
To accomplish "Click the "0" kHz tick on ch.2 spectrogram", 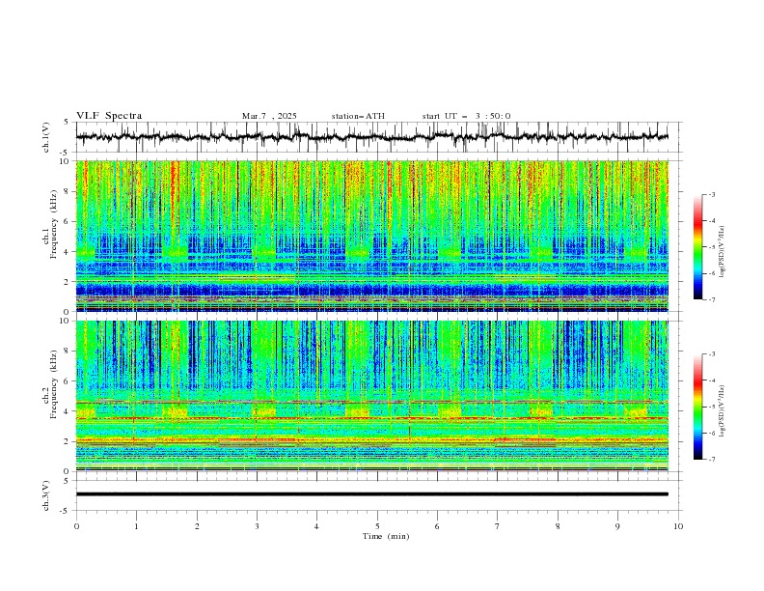I will tap(68, 471).
